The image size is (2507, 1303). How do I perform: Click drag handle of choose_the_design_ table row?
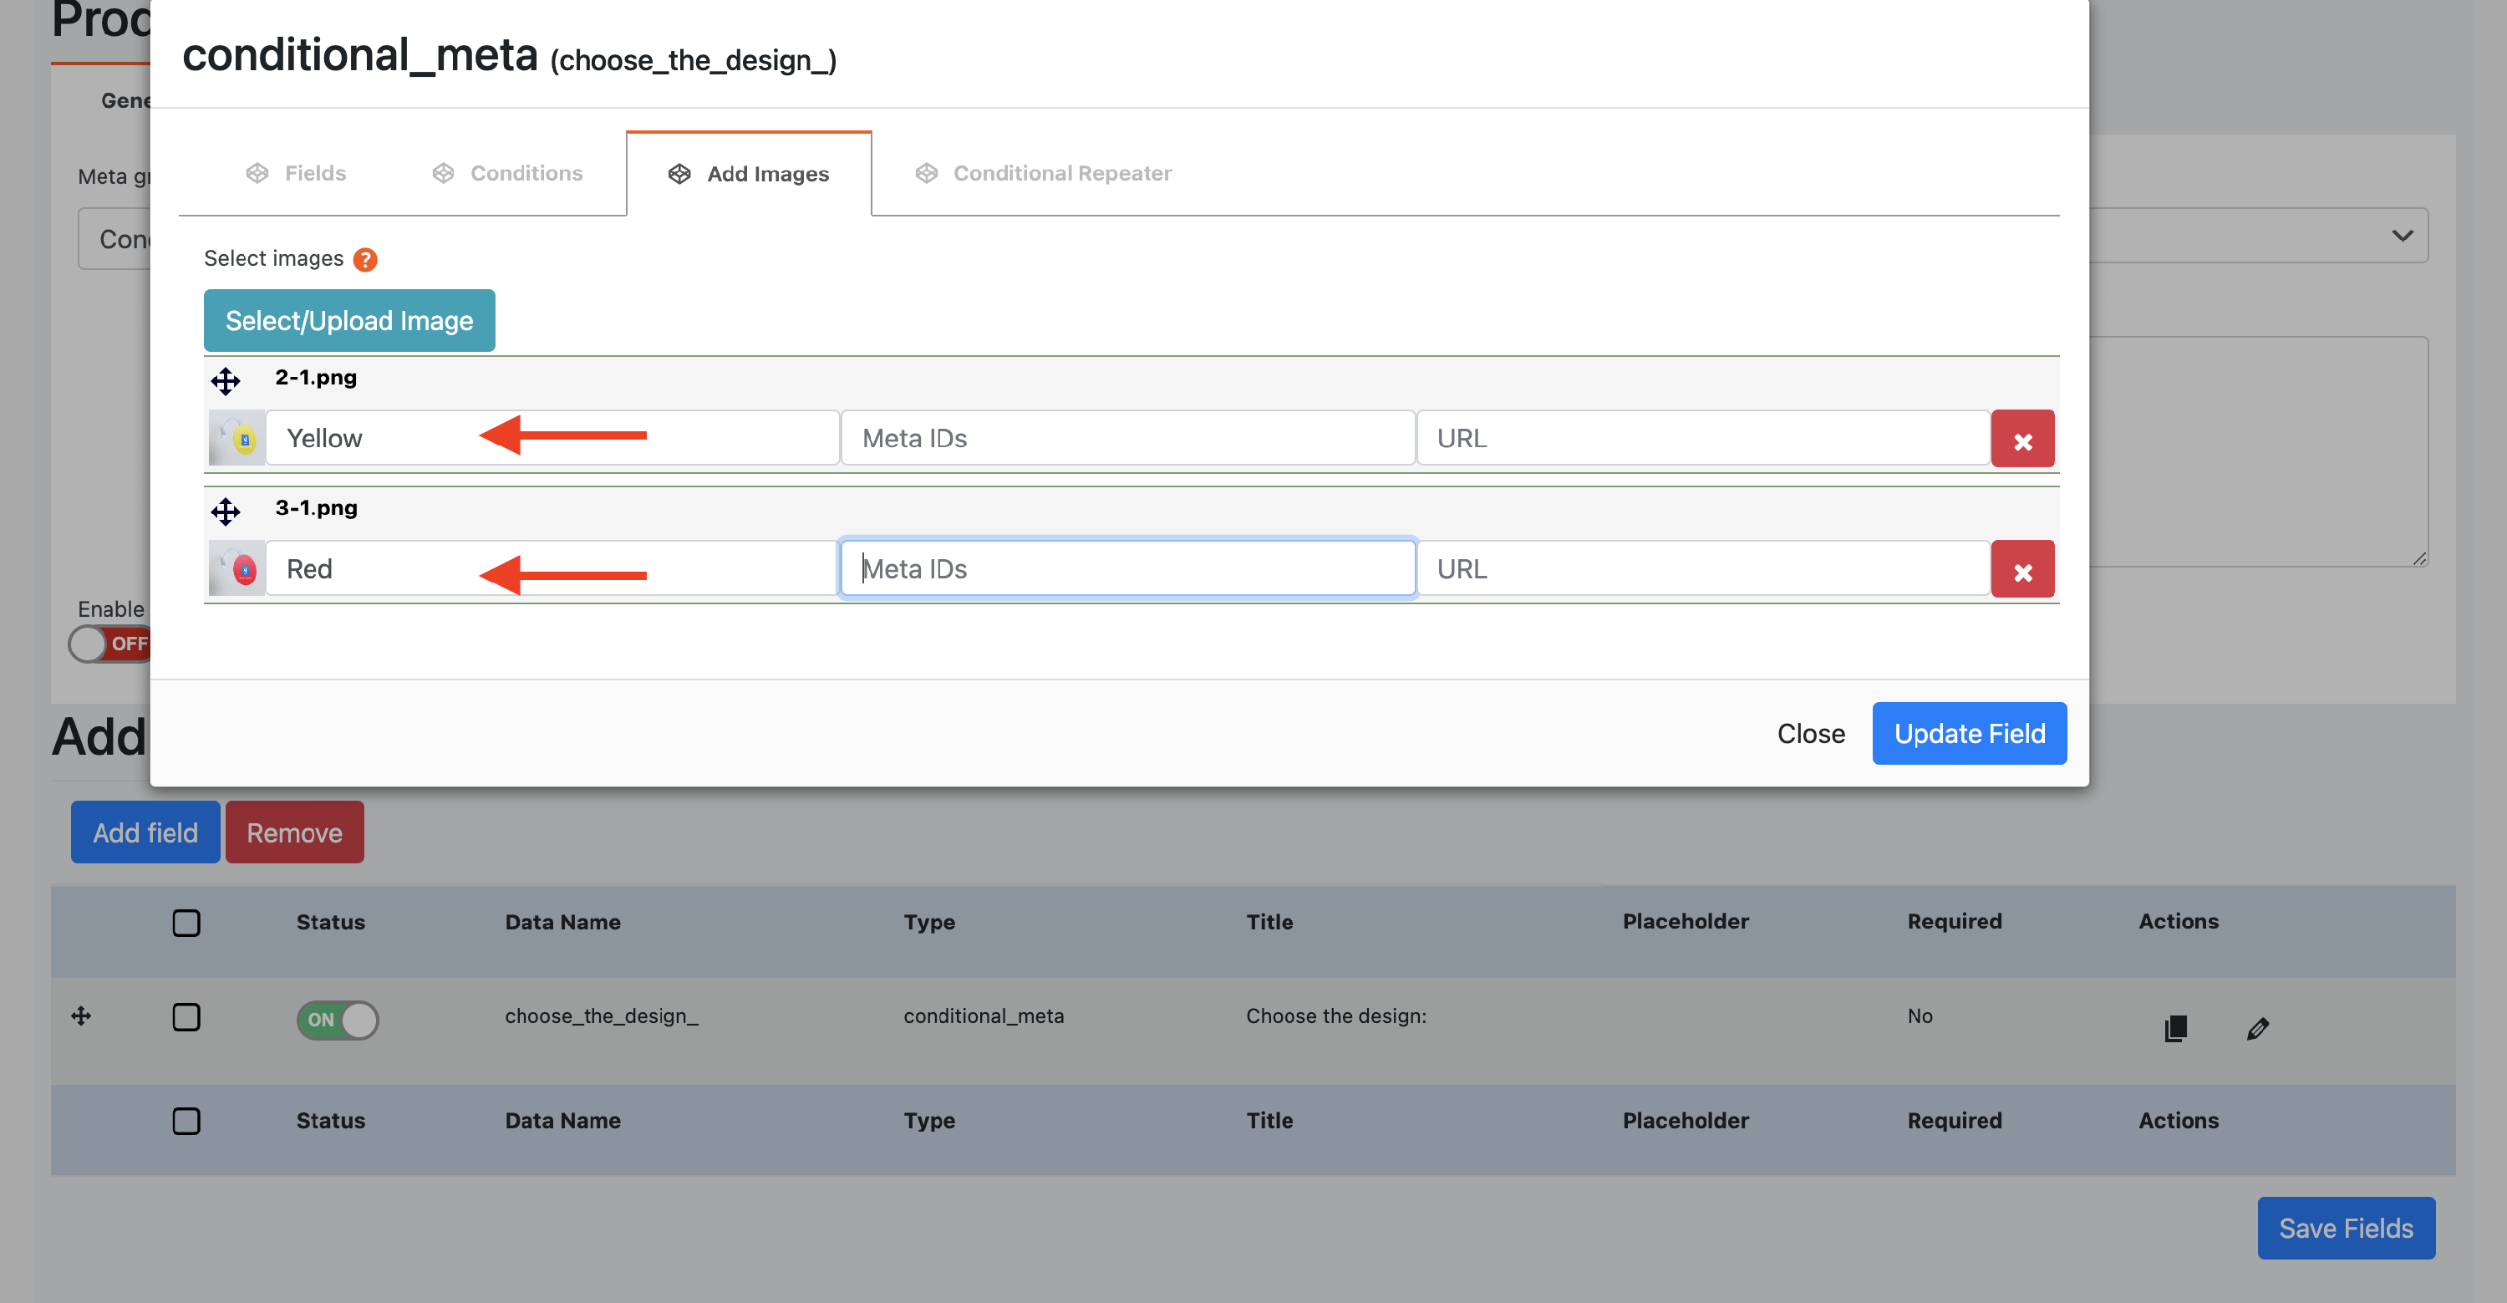82,1016
